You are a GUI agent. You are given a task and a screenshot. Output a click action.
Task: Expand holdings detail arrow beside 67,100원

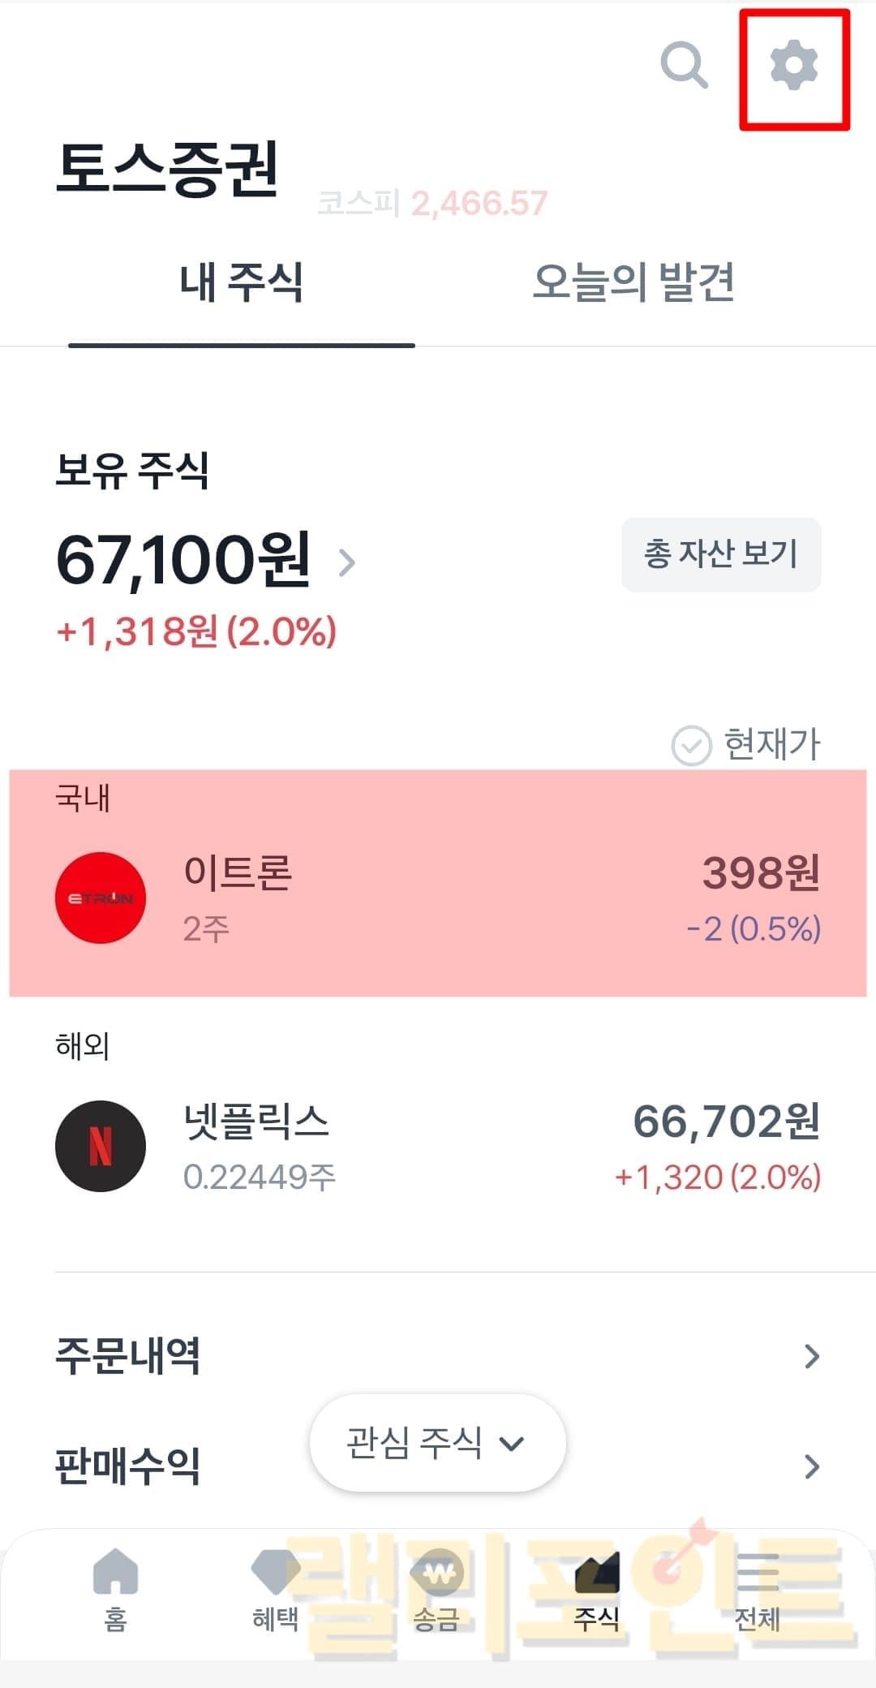(347, 562)
